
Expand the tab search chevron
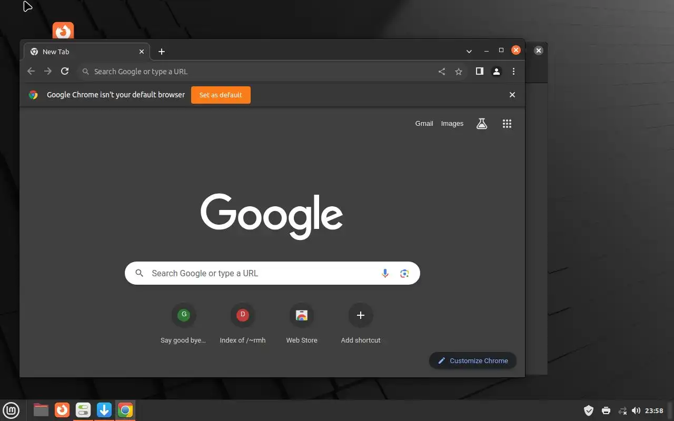[x=469, y=52]
